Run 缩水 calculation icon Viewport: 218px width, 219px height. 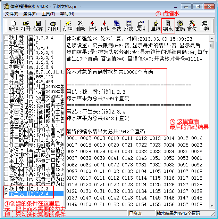click(168, 26)
